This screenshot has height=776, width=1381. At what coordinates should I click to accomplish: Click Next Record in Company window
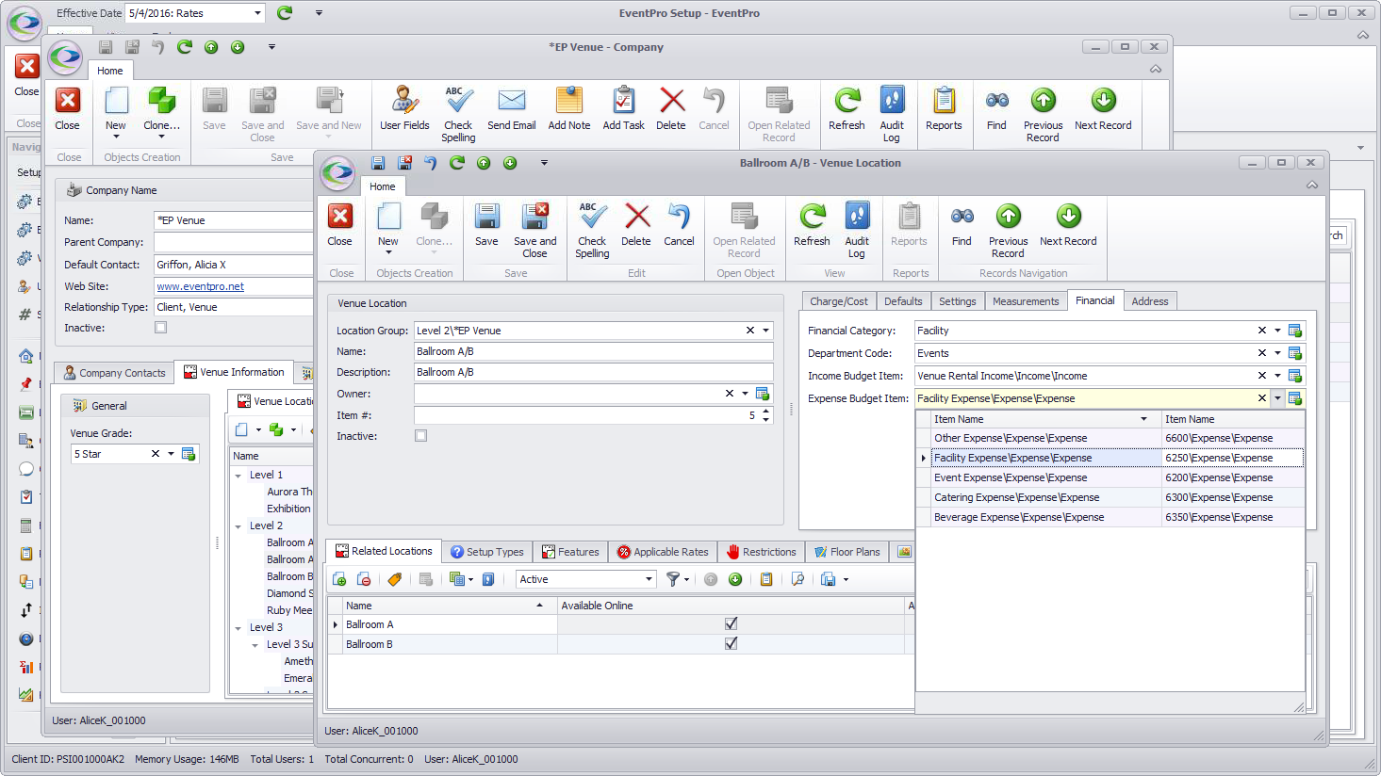coord(1103,110)
